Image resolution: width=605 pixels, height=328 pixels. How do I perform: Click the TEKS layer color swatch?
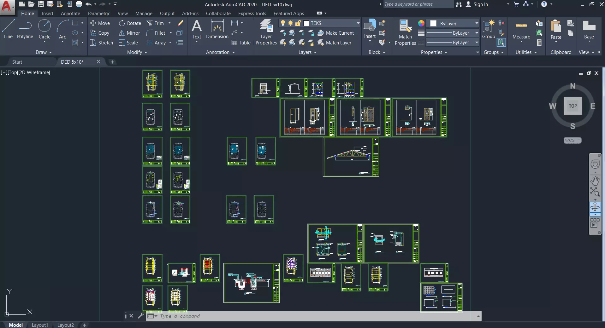pyautogui.click(x=306, y=23)
